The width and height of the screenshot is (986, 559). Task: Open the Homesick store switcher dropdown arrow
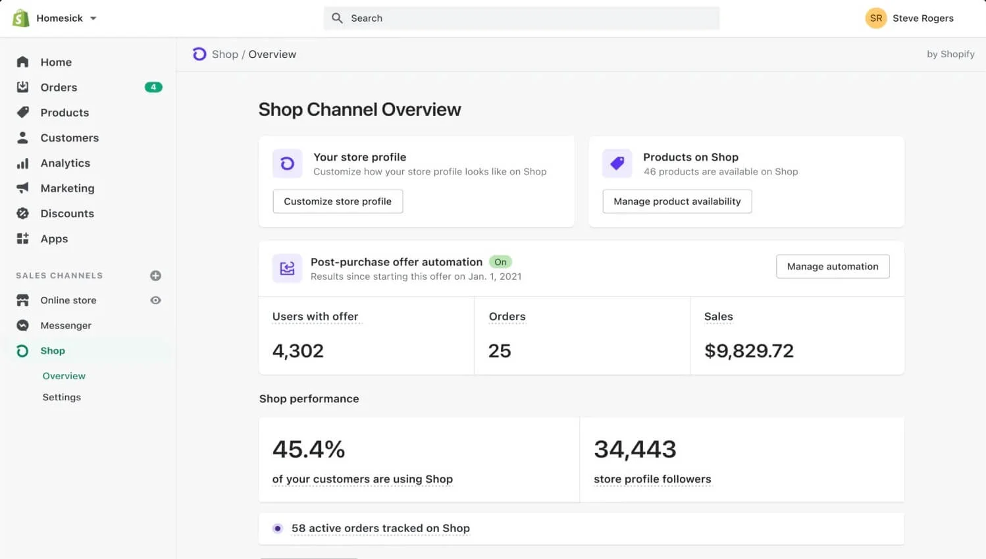(93, 18)
